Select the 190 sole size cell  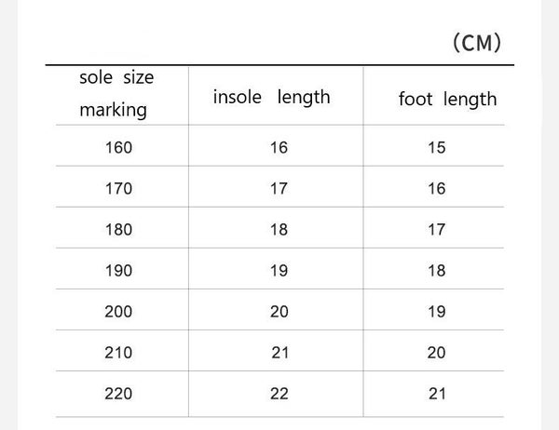pos(119,270)
